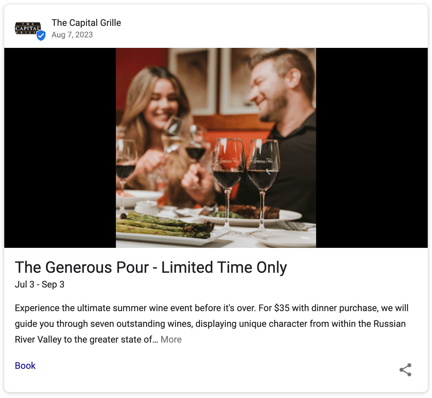
Task: Open the Book link
Action: (25, 366)
